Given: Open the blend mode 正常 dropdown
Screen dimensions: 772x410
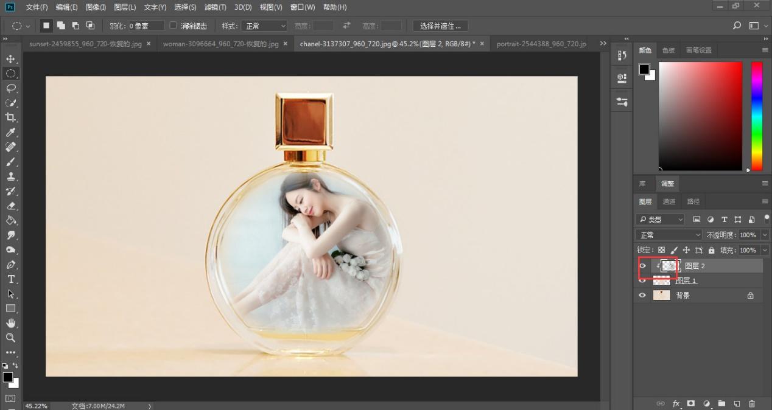Looking at the screenshot, I should point(668,235).
